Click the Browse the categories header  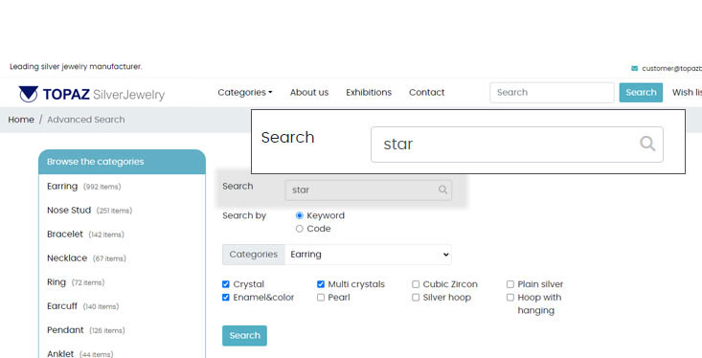tap(122, 162)
